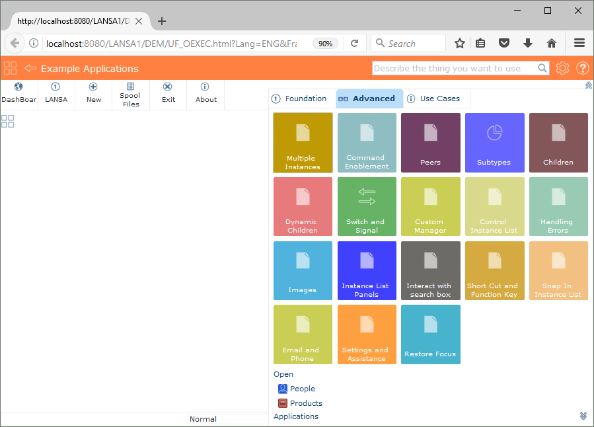The width and height of the screenshot is (594, 427).
Task: Open settings gear in orange header
Action: pos(562,68)
